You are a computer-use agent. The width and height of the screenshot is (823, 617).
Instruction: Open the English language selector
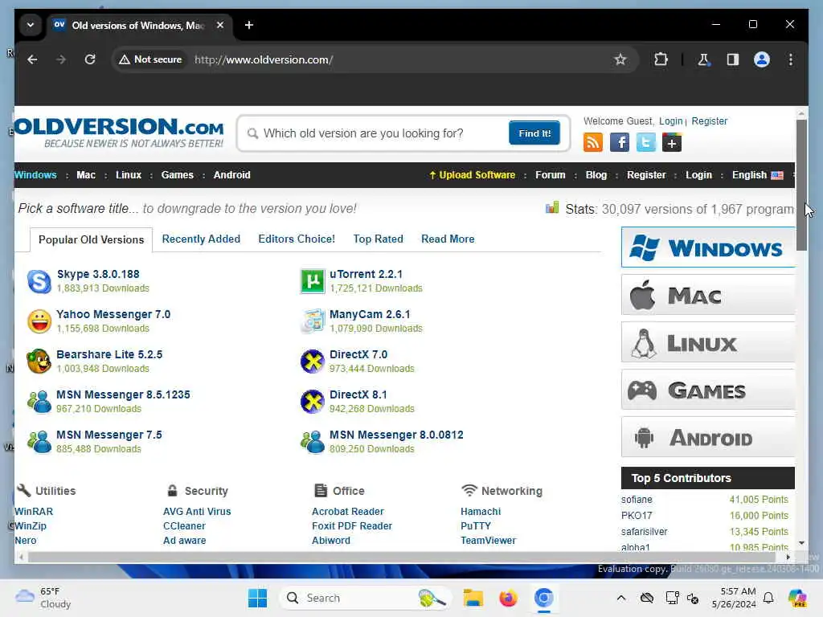tap(757, 174)
